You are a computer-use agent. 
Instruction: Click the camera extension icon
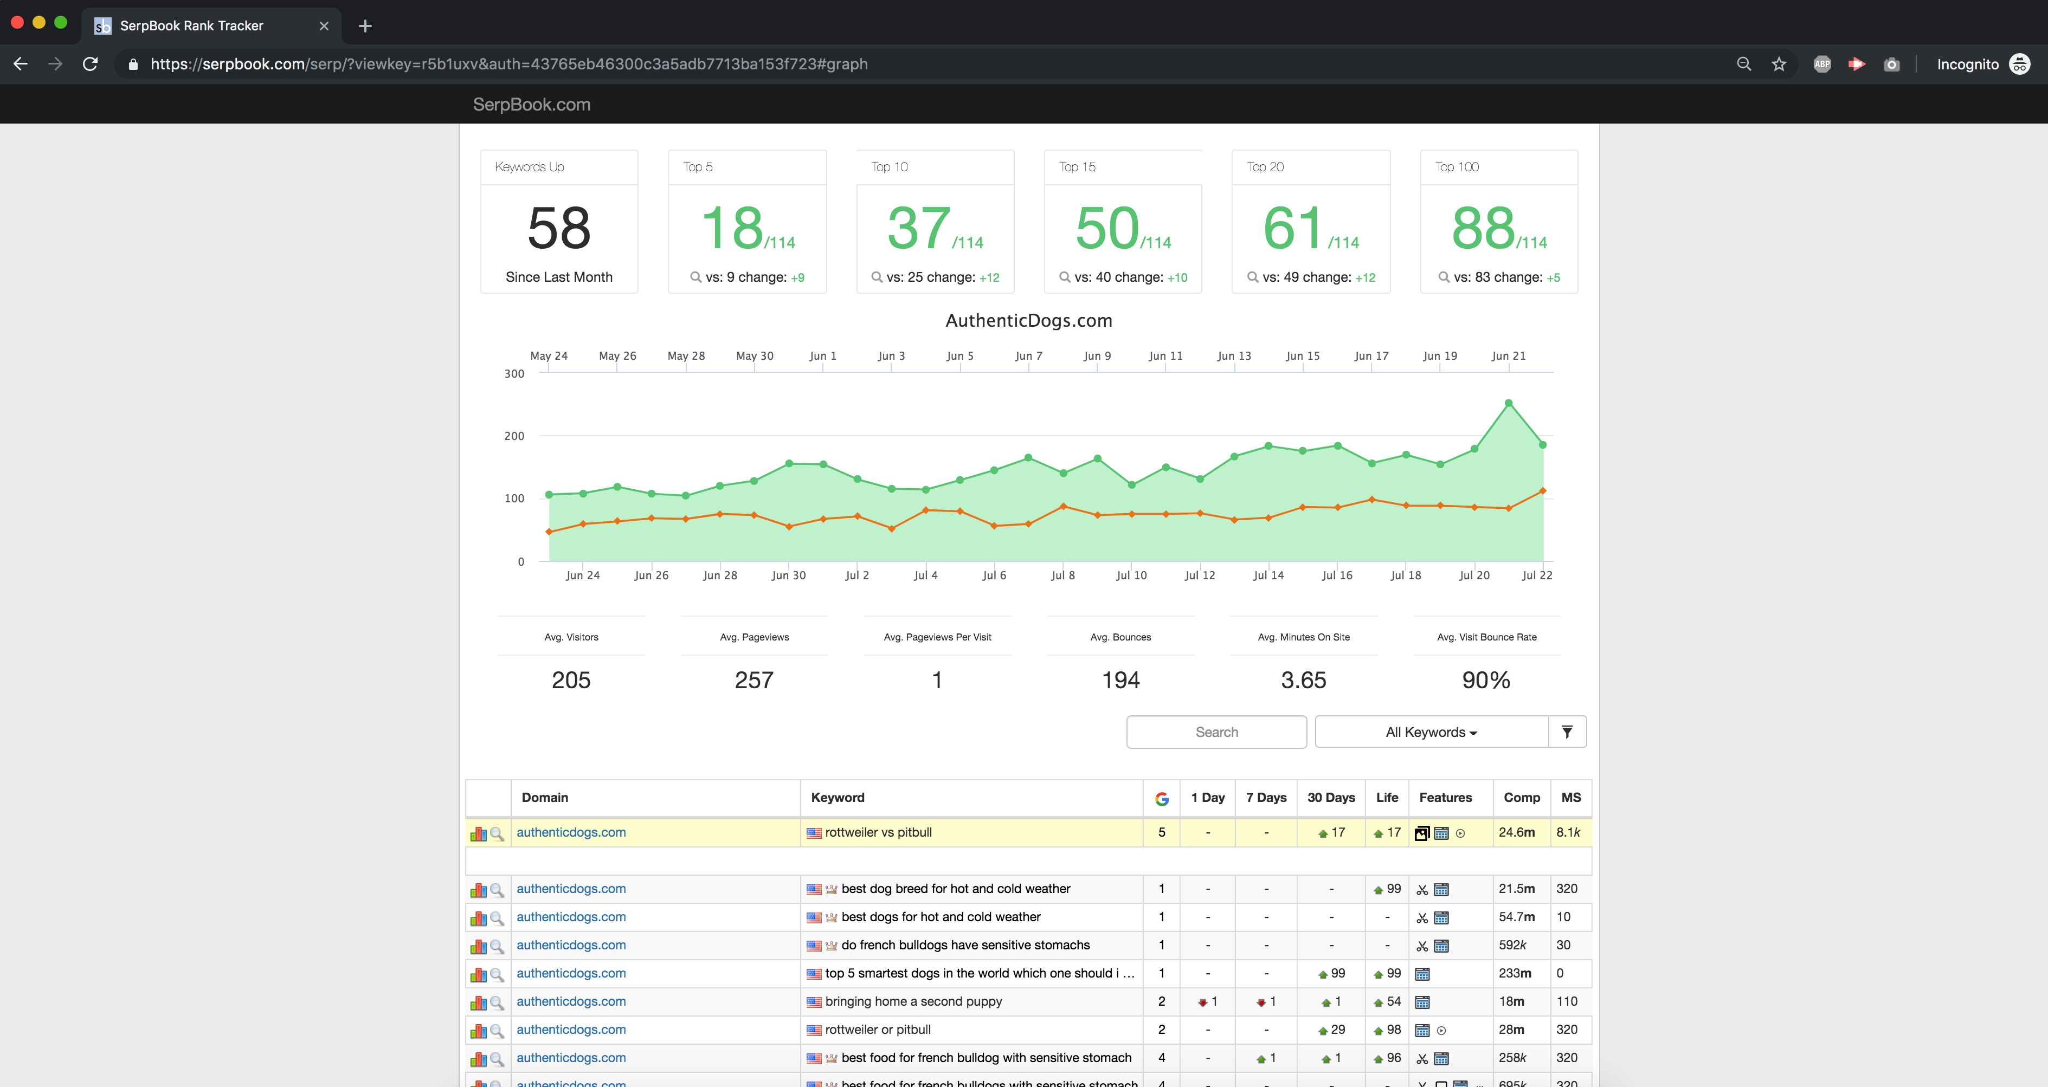click(x=1891, y=64)
